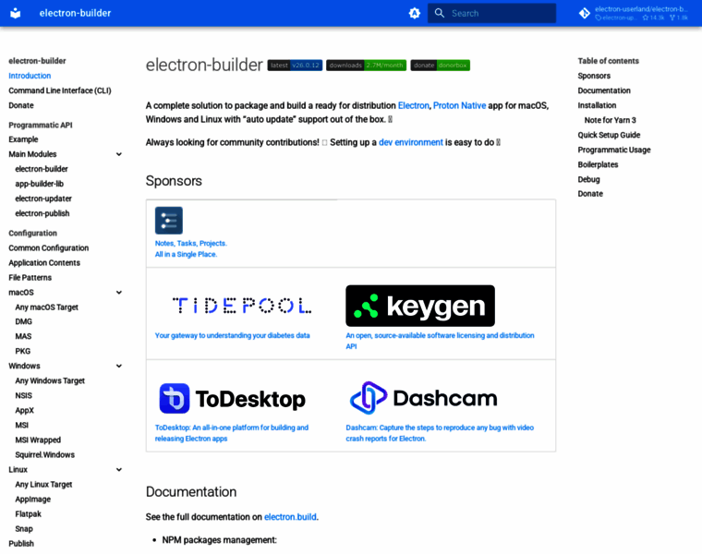Collapse the macOS section chevron
This screenshot has width=702, height=554.
(x=119, y=293)
